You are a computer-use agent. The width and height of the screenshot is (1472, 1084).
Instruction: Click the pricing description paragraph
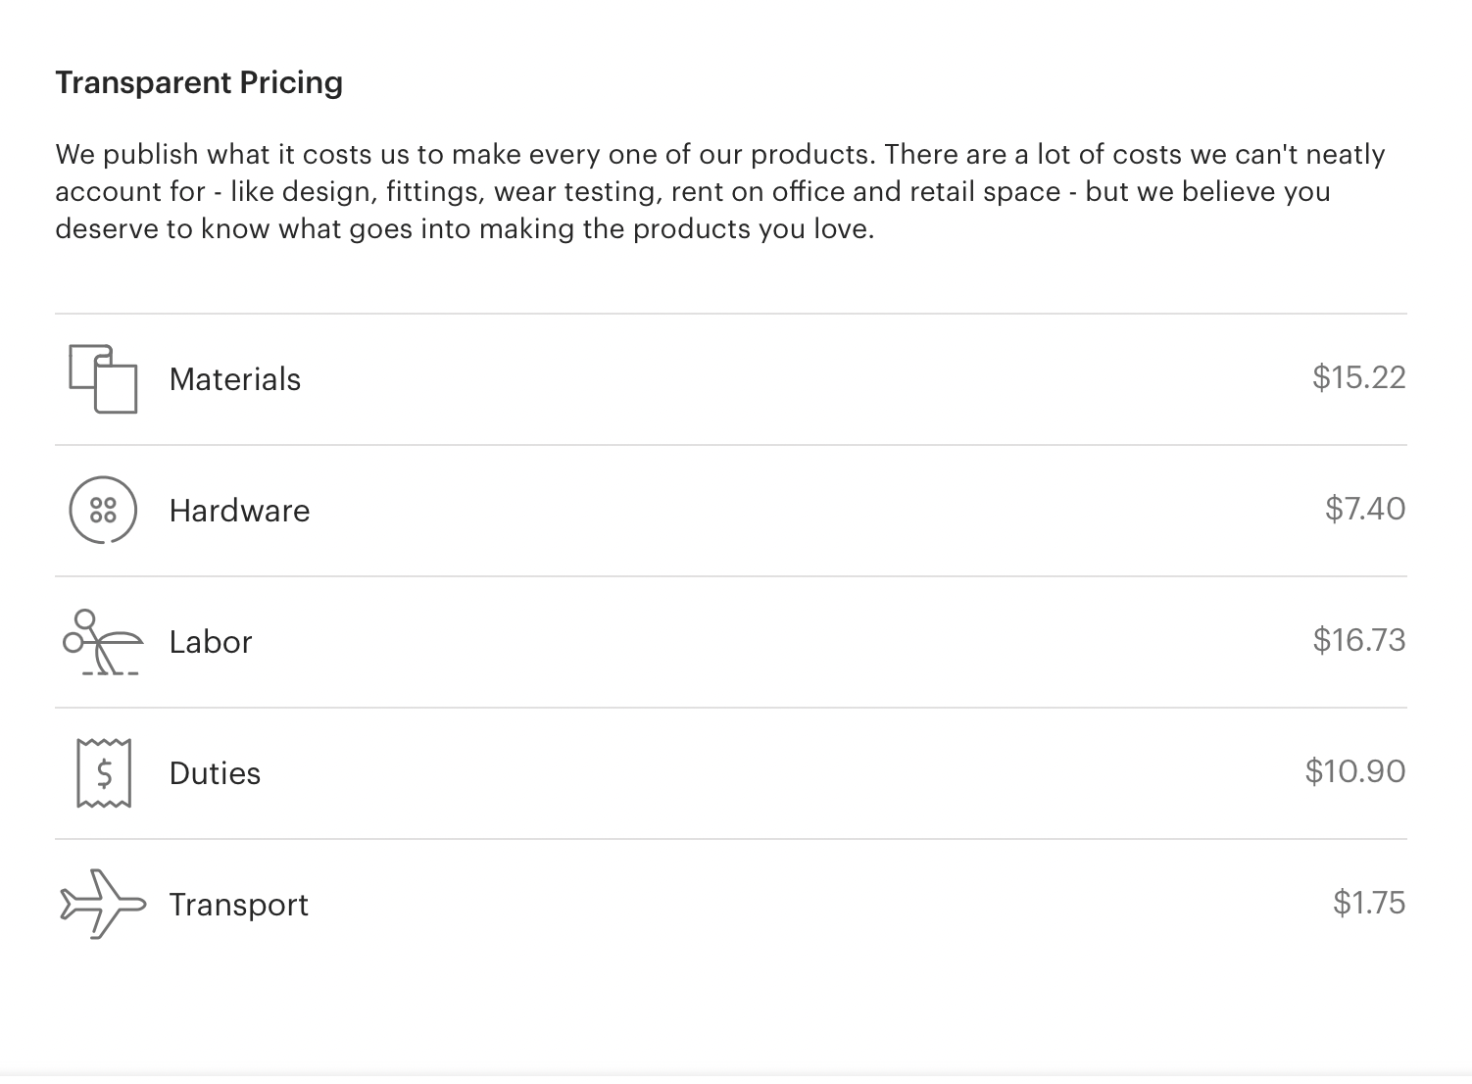coord(720,191)
